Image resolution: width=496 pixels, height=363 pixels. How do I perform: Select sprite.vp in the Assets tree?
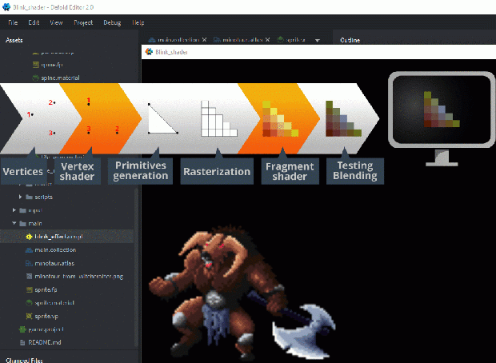coord(46,316)
